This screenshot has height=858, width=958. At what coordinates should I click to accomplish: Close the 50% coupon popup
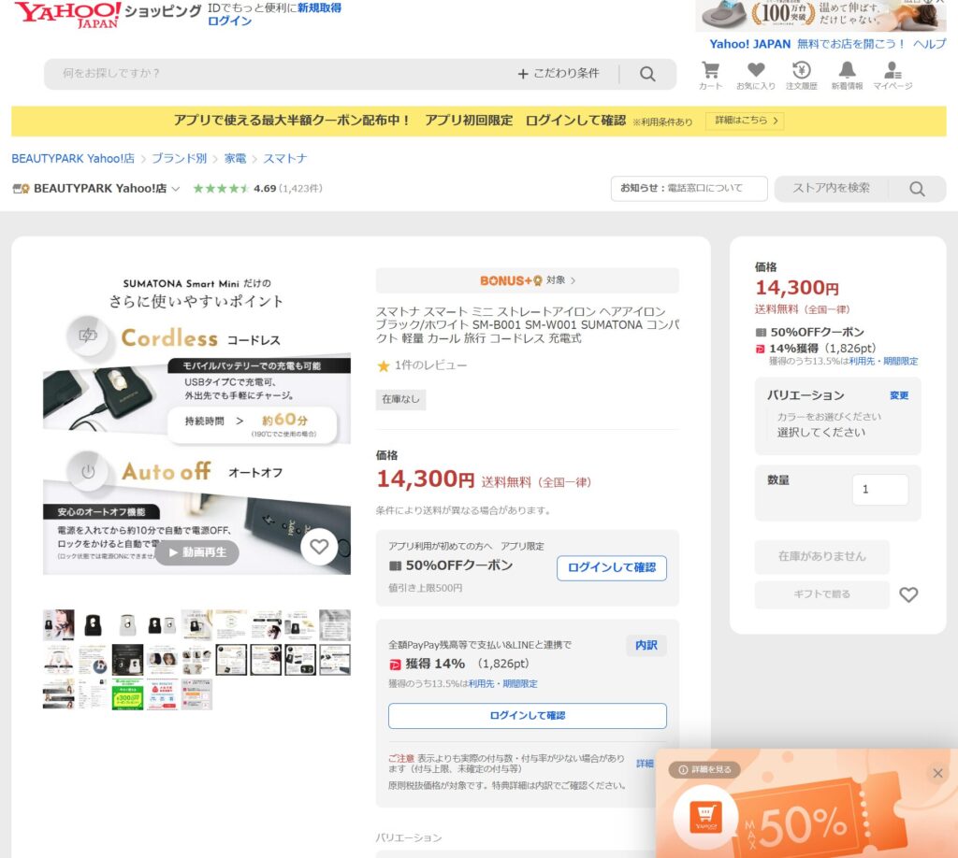pyautogui.click(x=937, y=773)
